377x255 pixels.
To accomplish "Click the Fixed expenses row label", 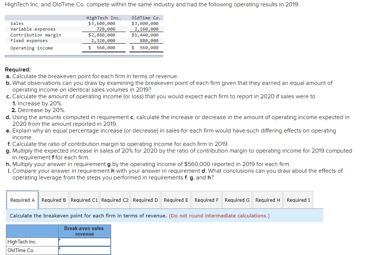I will pyautogui.click(x=29, y=41).
